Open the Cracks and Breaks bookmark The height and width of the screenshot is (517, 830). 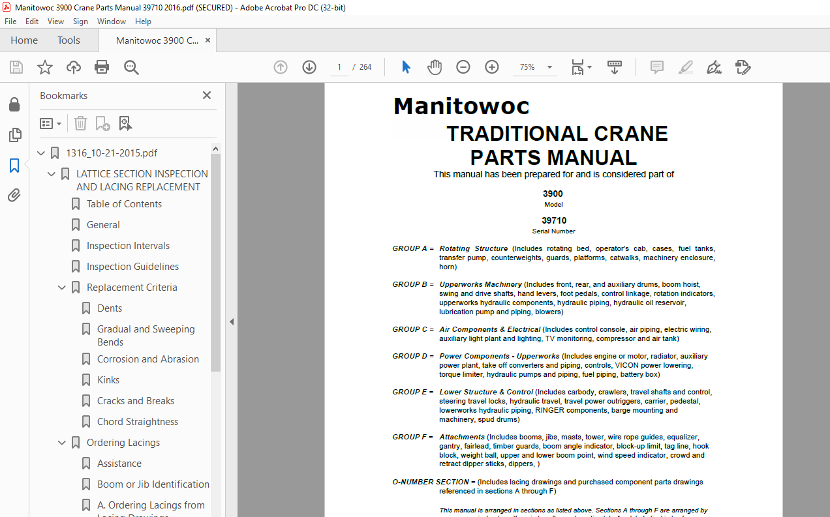[136, 401]
